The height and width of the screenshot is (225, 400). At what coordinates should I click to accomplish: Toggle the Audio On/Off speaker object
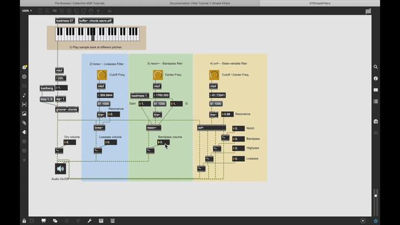[61, 169]
